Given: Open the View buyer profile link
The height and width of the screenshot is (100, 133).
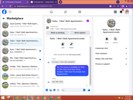Looking at the screenshot, I should click(x=75, y=55).
